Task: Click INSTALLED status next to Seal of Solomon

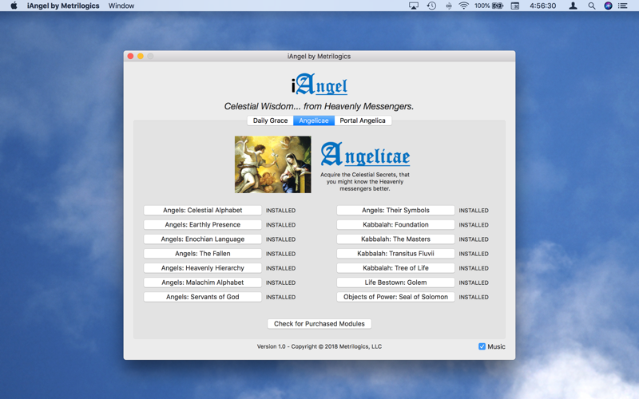Action: coord(474,297)
